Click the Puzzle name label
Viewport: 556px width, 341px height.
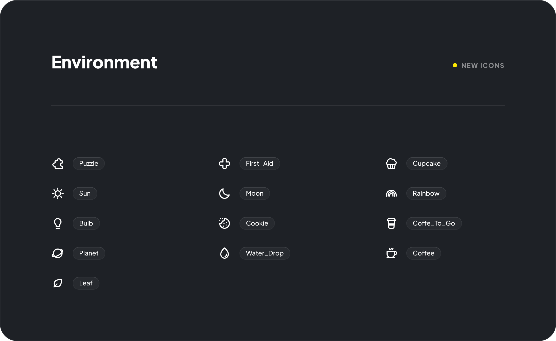(88, 164)
